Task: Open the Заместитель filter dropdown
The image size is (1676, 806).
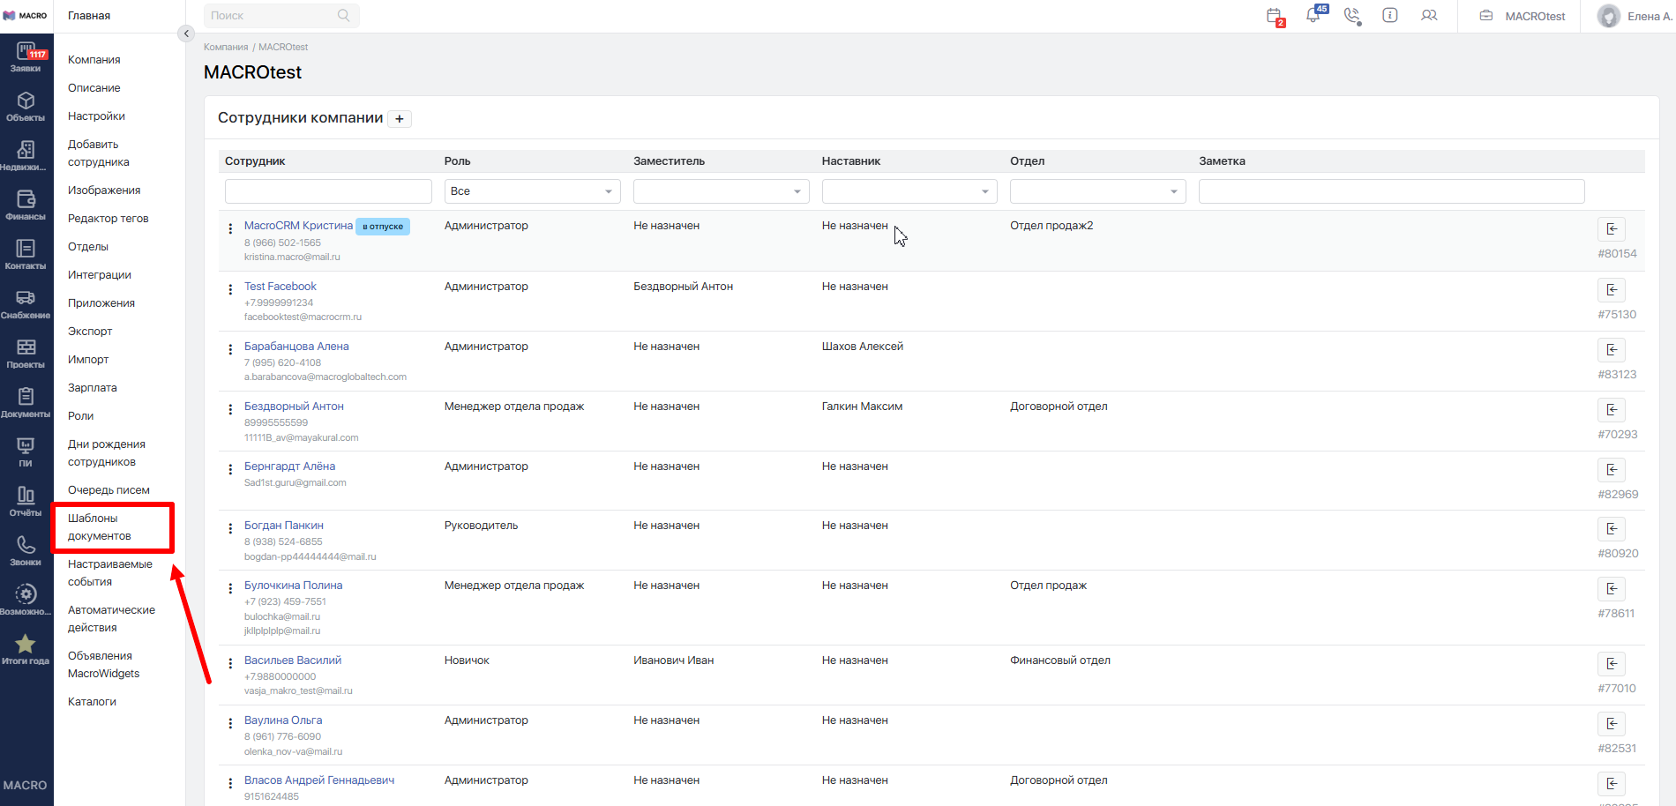Action: [x=721, y=191]
